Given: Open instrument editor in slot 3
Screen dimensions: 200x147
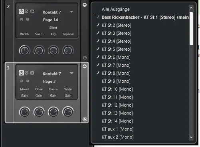Looking at the screenshot, I should (26, 73).
